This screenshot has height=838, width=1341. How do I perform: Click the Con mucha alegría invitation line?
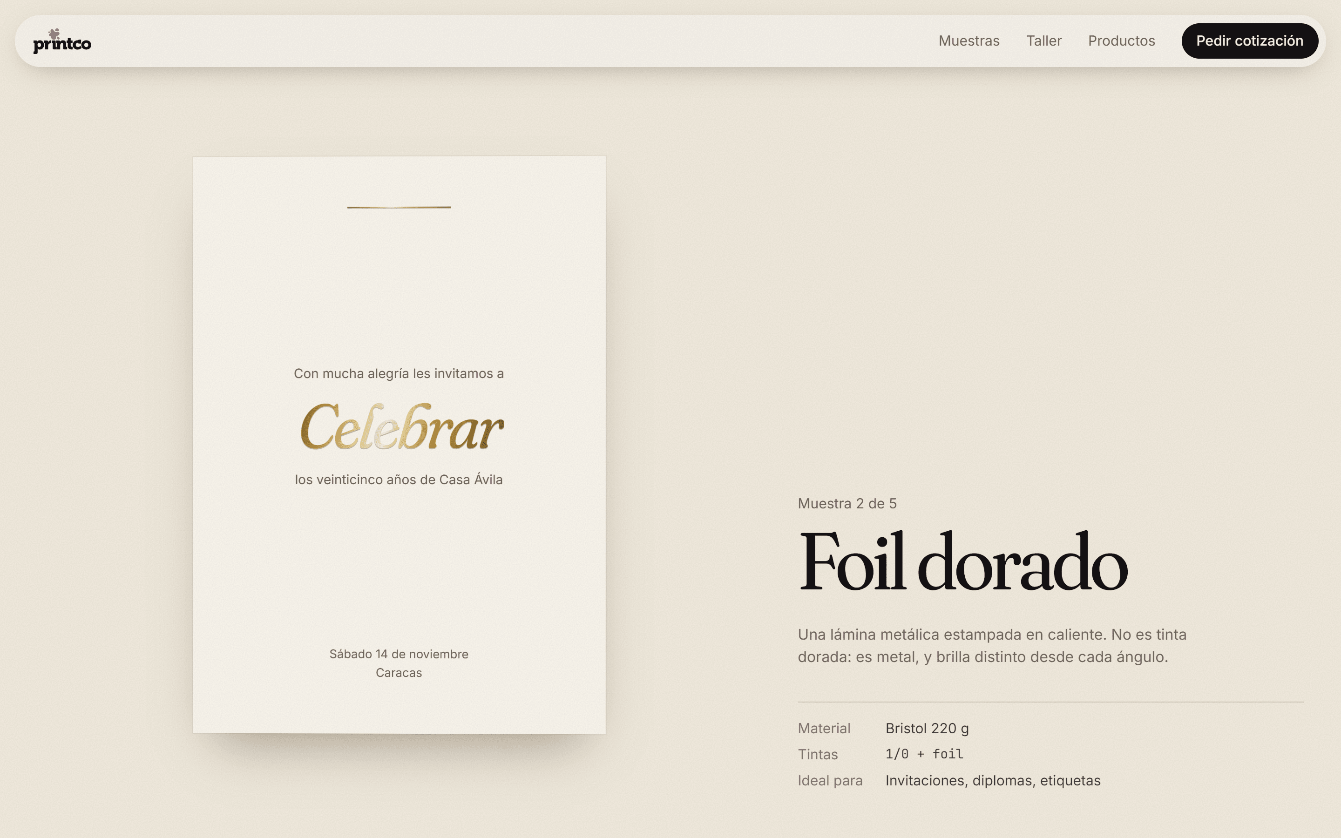tap(399, 373)
